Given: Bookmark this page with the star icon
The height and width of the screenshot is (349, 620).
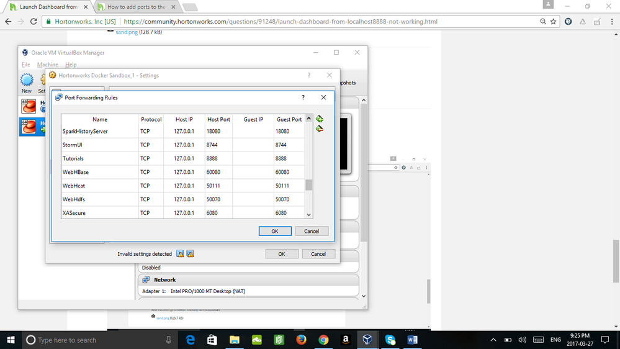Looking at the screenshot, I should tap(553, 22).
